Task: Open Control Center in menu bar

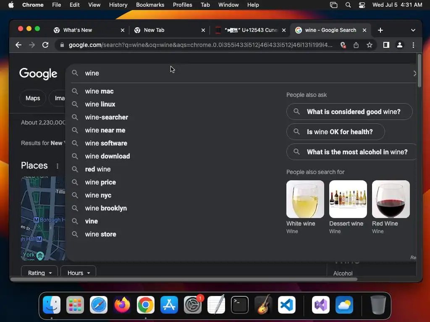Action: 362,5
